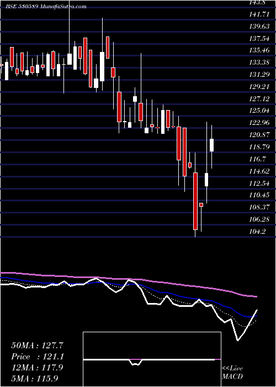The width and height of the screenshot is (276, 387).
Task: Click the Price : 121.1 readout
Action: pos(38,357)
